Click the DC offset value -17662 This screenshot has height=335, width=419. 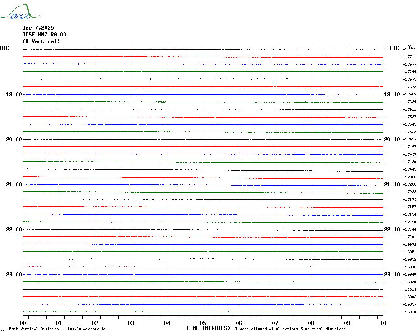pos(410,94)
